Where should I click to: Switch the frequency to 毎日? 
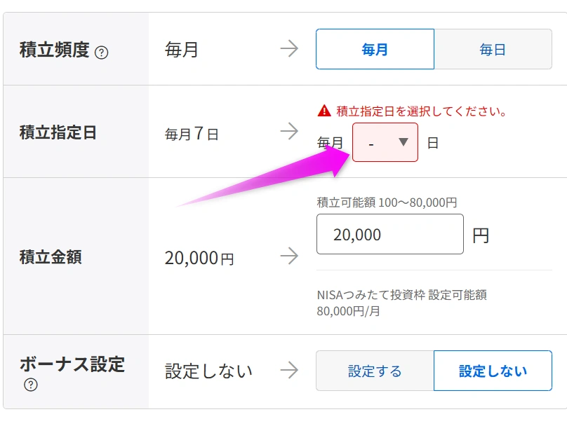click(493, 49)
